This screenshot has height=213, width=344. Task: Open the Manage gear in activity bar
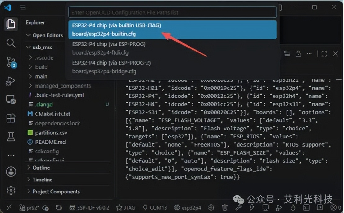[x=11, y=190]
